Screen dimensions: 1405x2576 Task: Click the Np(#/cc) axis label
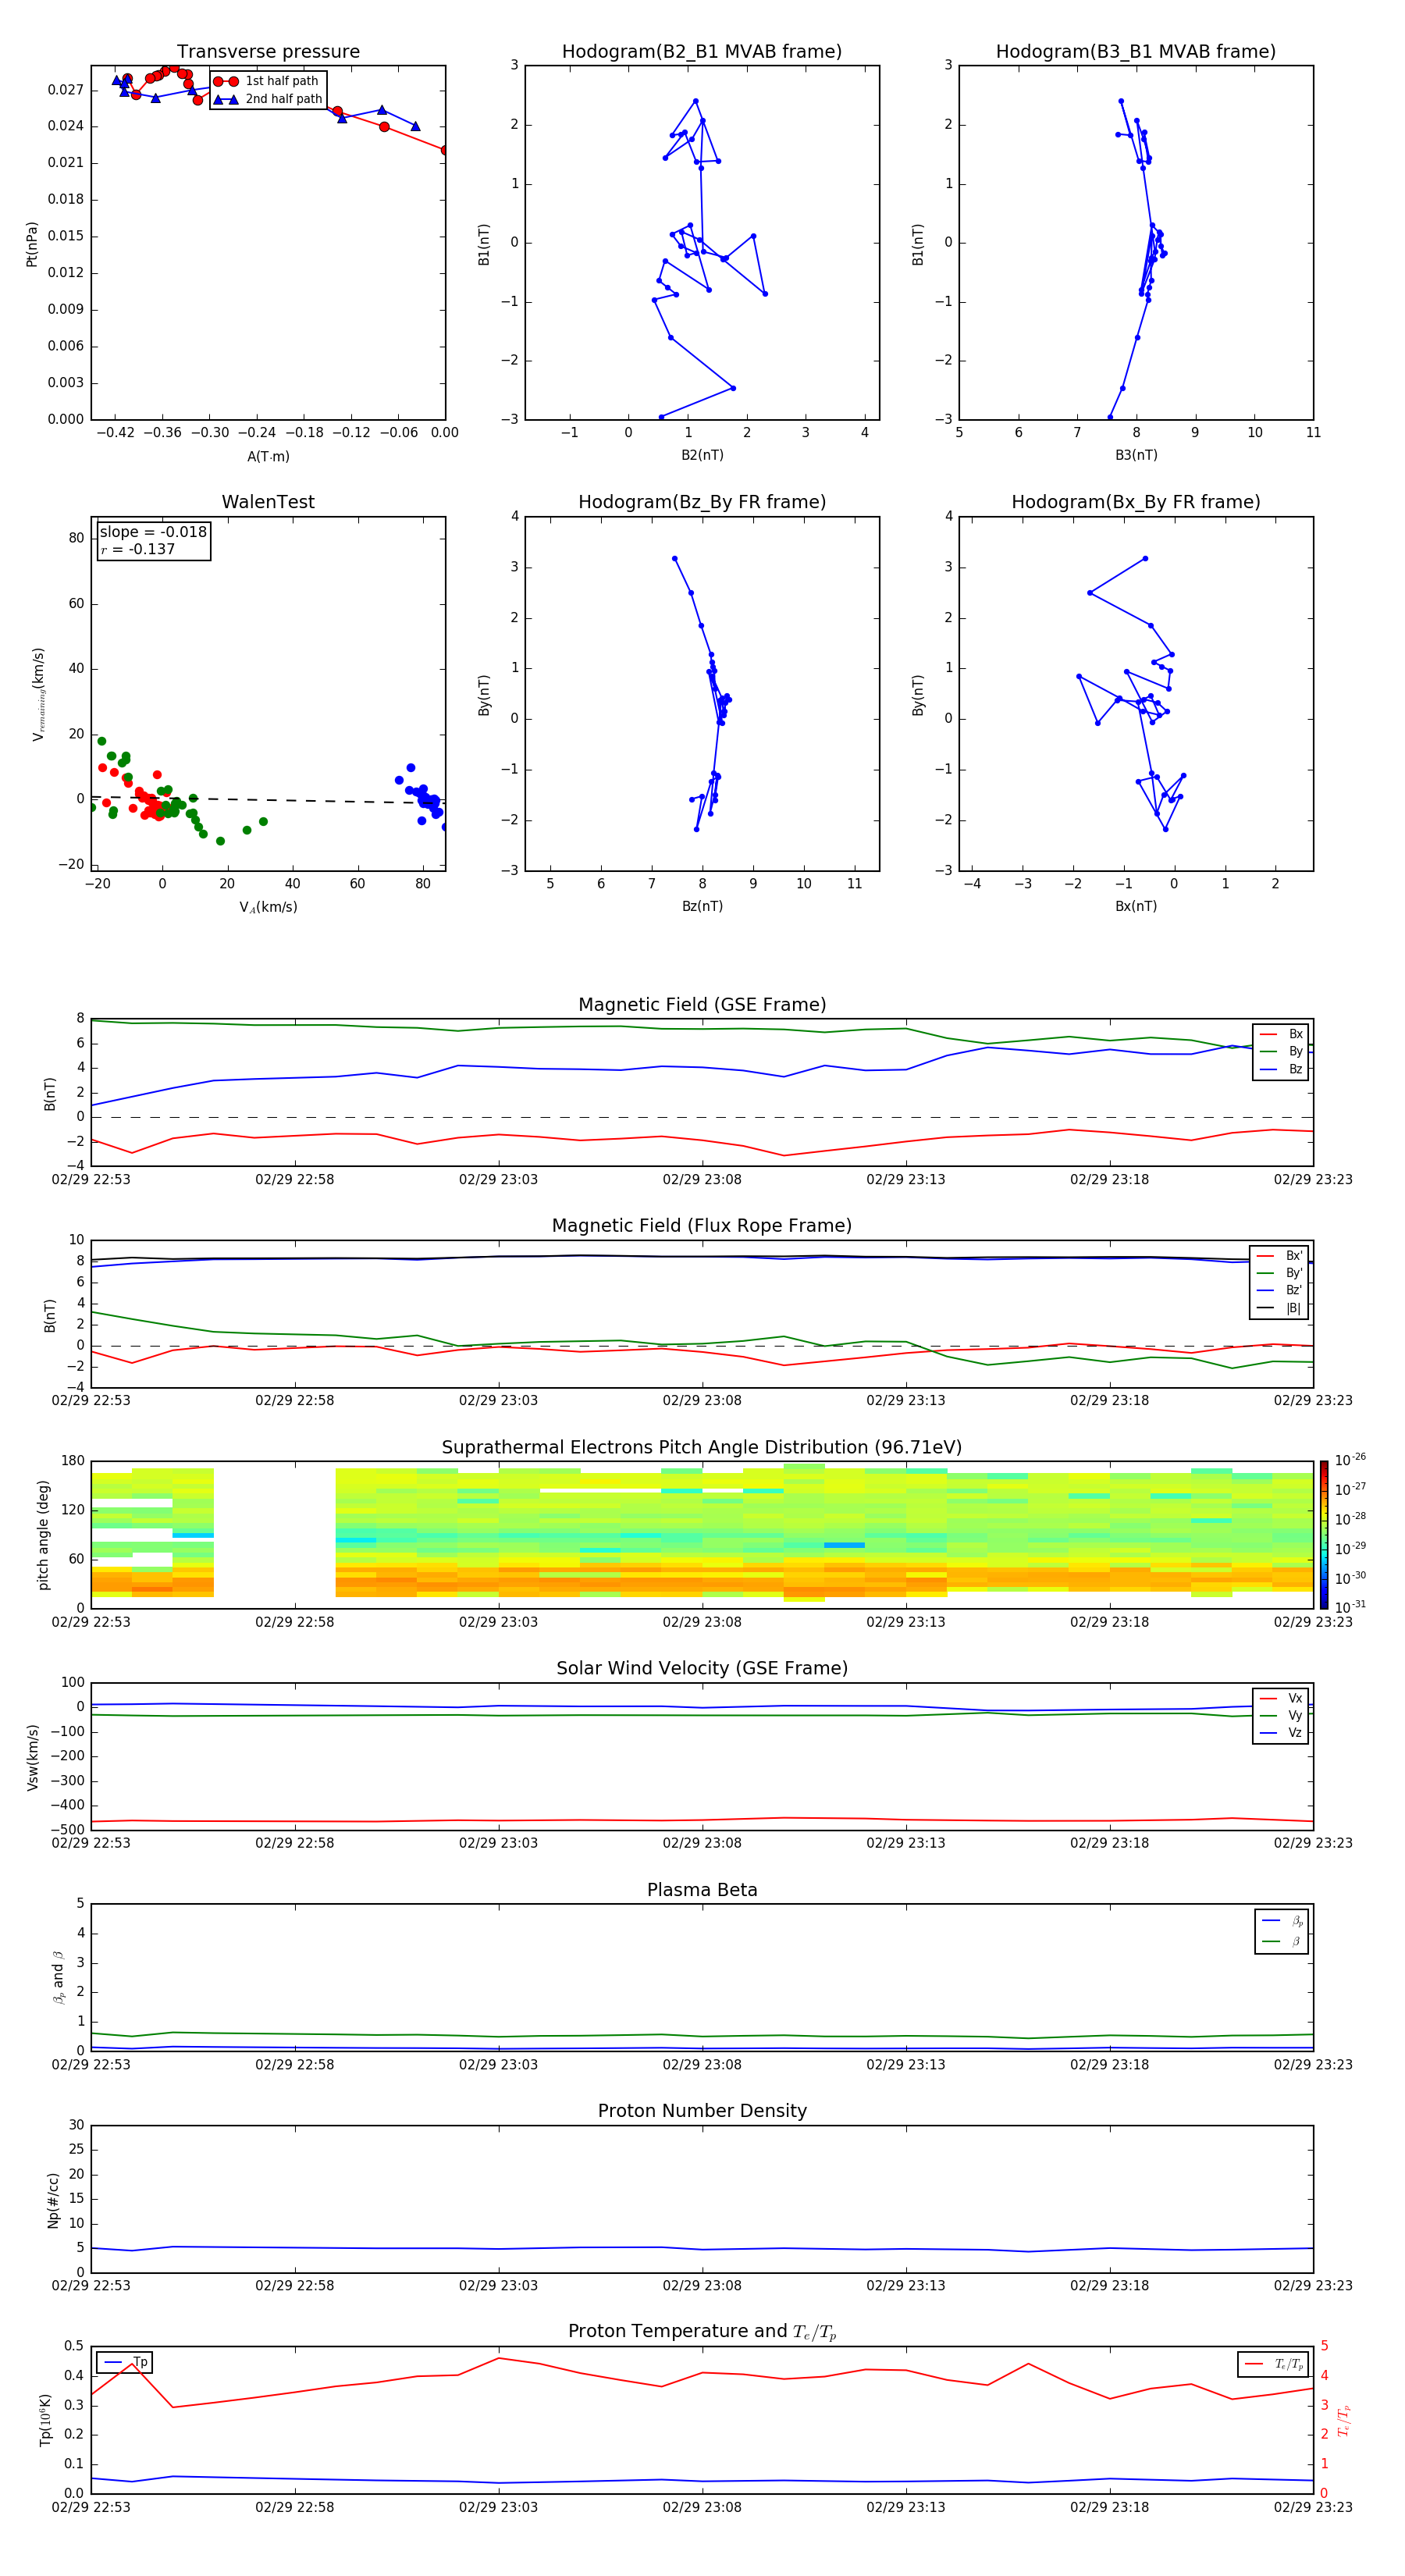pyautogui.click(x=53, y=2199)
